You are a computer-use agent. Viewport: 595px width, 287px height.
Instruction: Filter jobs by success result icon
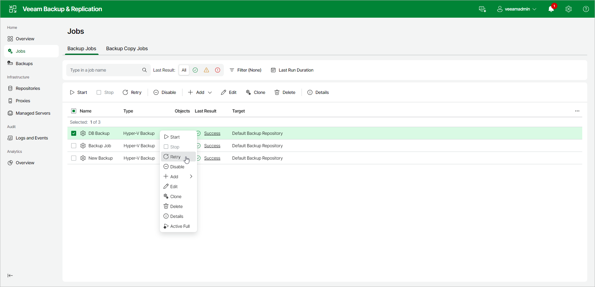[195, 70]
